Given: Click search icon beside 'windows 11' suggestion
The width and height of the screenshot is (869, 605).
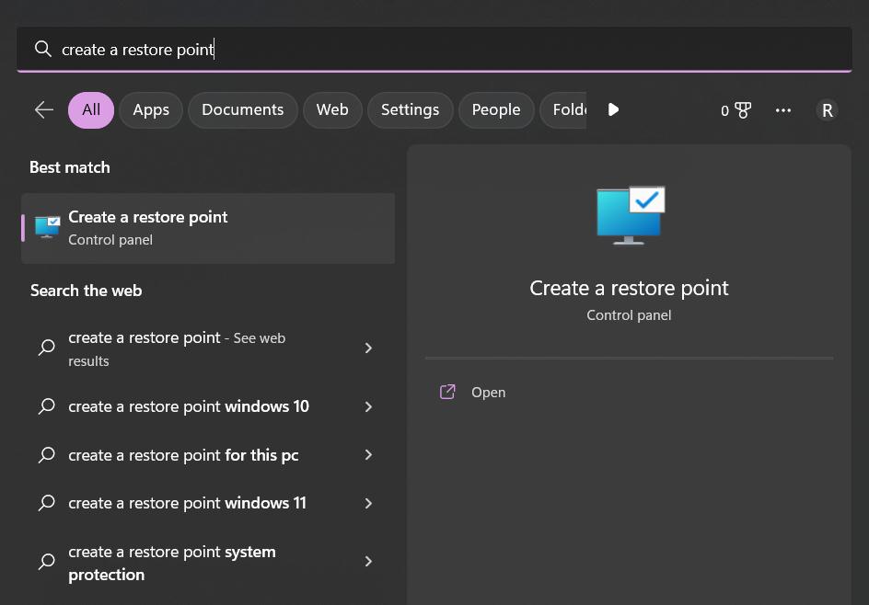Looking at the screenshot, I should point(47,503).
